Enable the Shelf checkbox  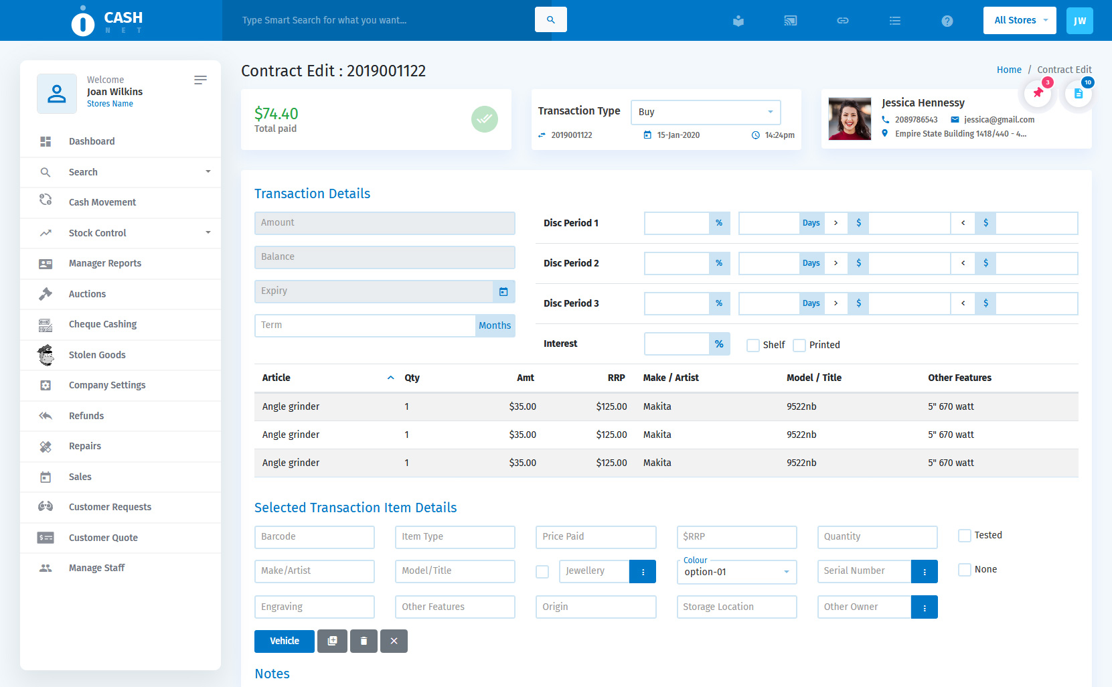[x=753, y=346]
